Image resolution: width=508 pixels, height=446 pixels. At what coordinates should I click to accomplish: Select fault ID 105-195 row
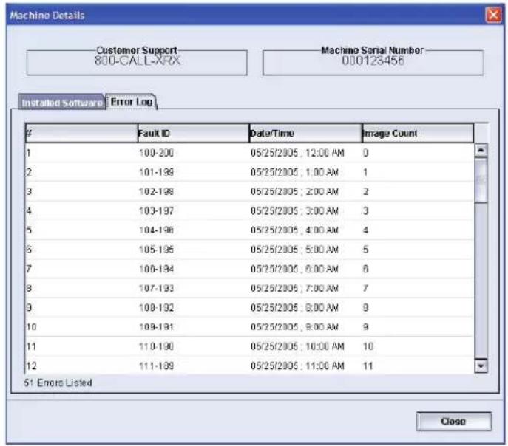(249, 250)
